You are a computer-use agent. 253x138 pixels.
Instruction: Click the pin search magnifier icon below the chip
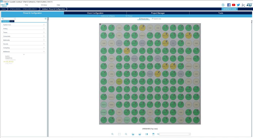click(158, 134)
